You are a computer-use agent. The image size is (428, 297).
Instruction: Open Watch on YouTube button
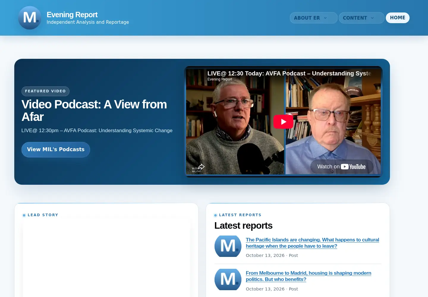click(342, 167)
